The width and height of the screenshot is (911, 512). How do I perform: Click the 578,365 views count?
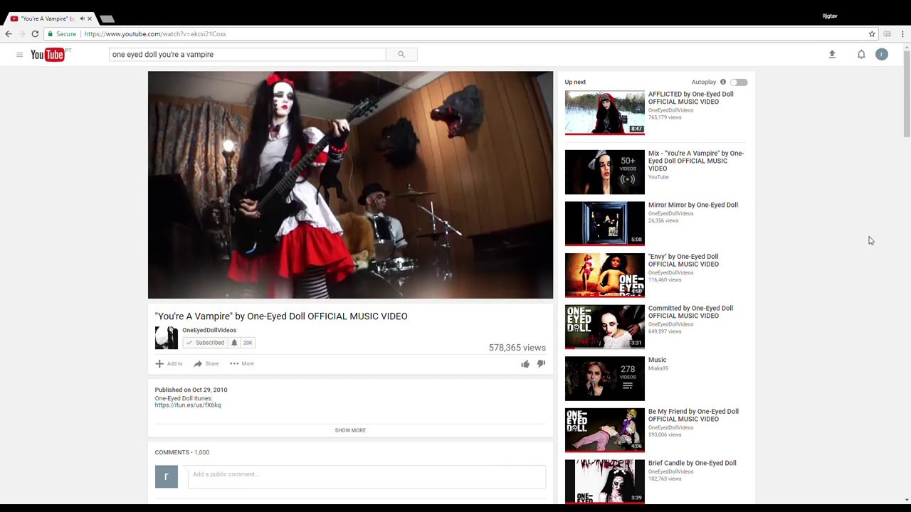(x=517, y=348)
